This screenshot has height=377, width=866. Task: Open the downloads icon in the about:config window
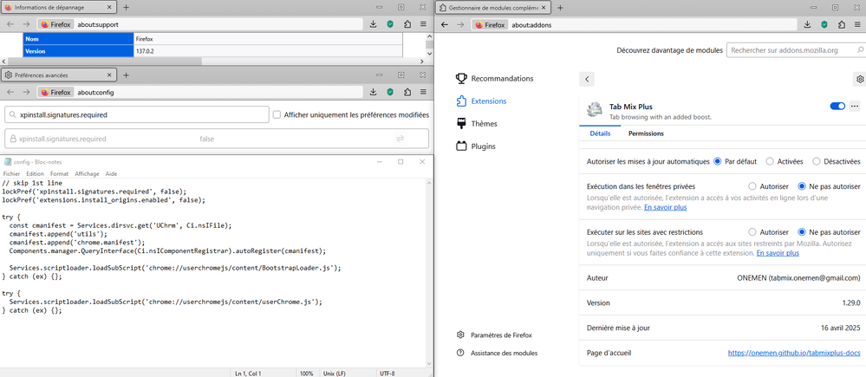pyautogui.click(x=373, y=92)
